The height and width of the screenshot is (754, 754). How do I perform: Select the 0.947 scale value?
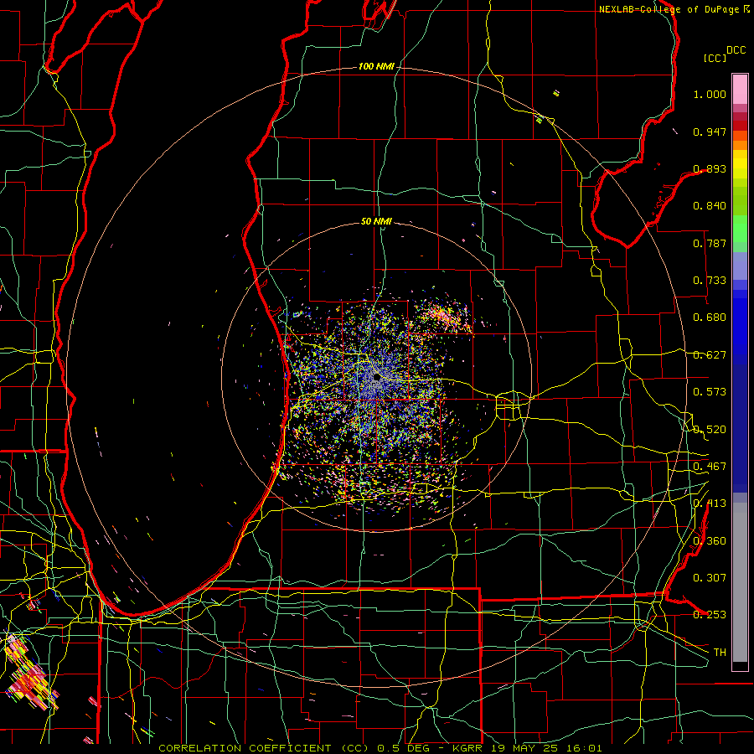click(x=710, y=132)
